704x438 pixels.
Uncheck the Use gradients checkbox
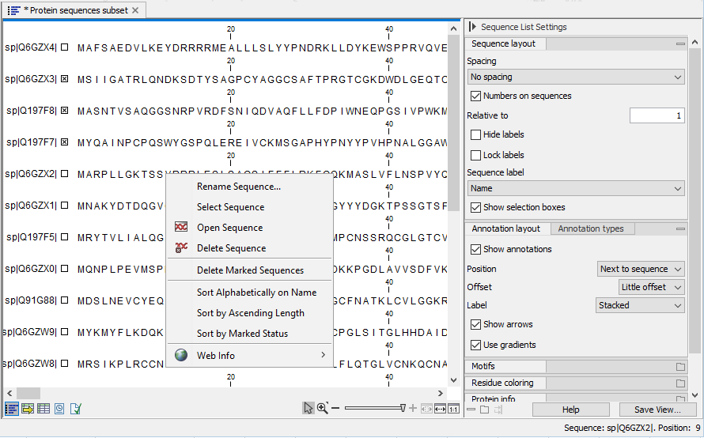click(x=475, y=345)
